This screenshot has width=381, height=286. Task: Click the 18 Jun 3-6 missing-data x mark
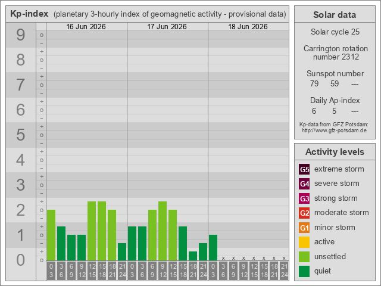[223, 258]
